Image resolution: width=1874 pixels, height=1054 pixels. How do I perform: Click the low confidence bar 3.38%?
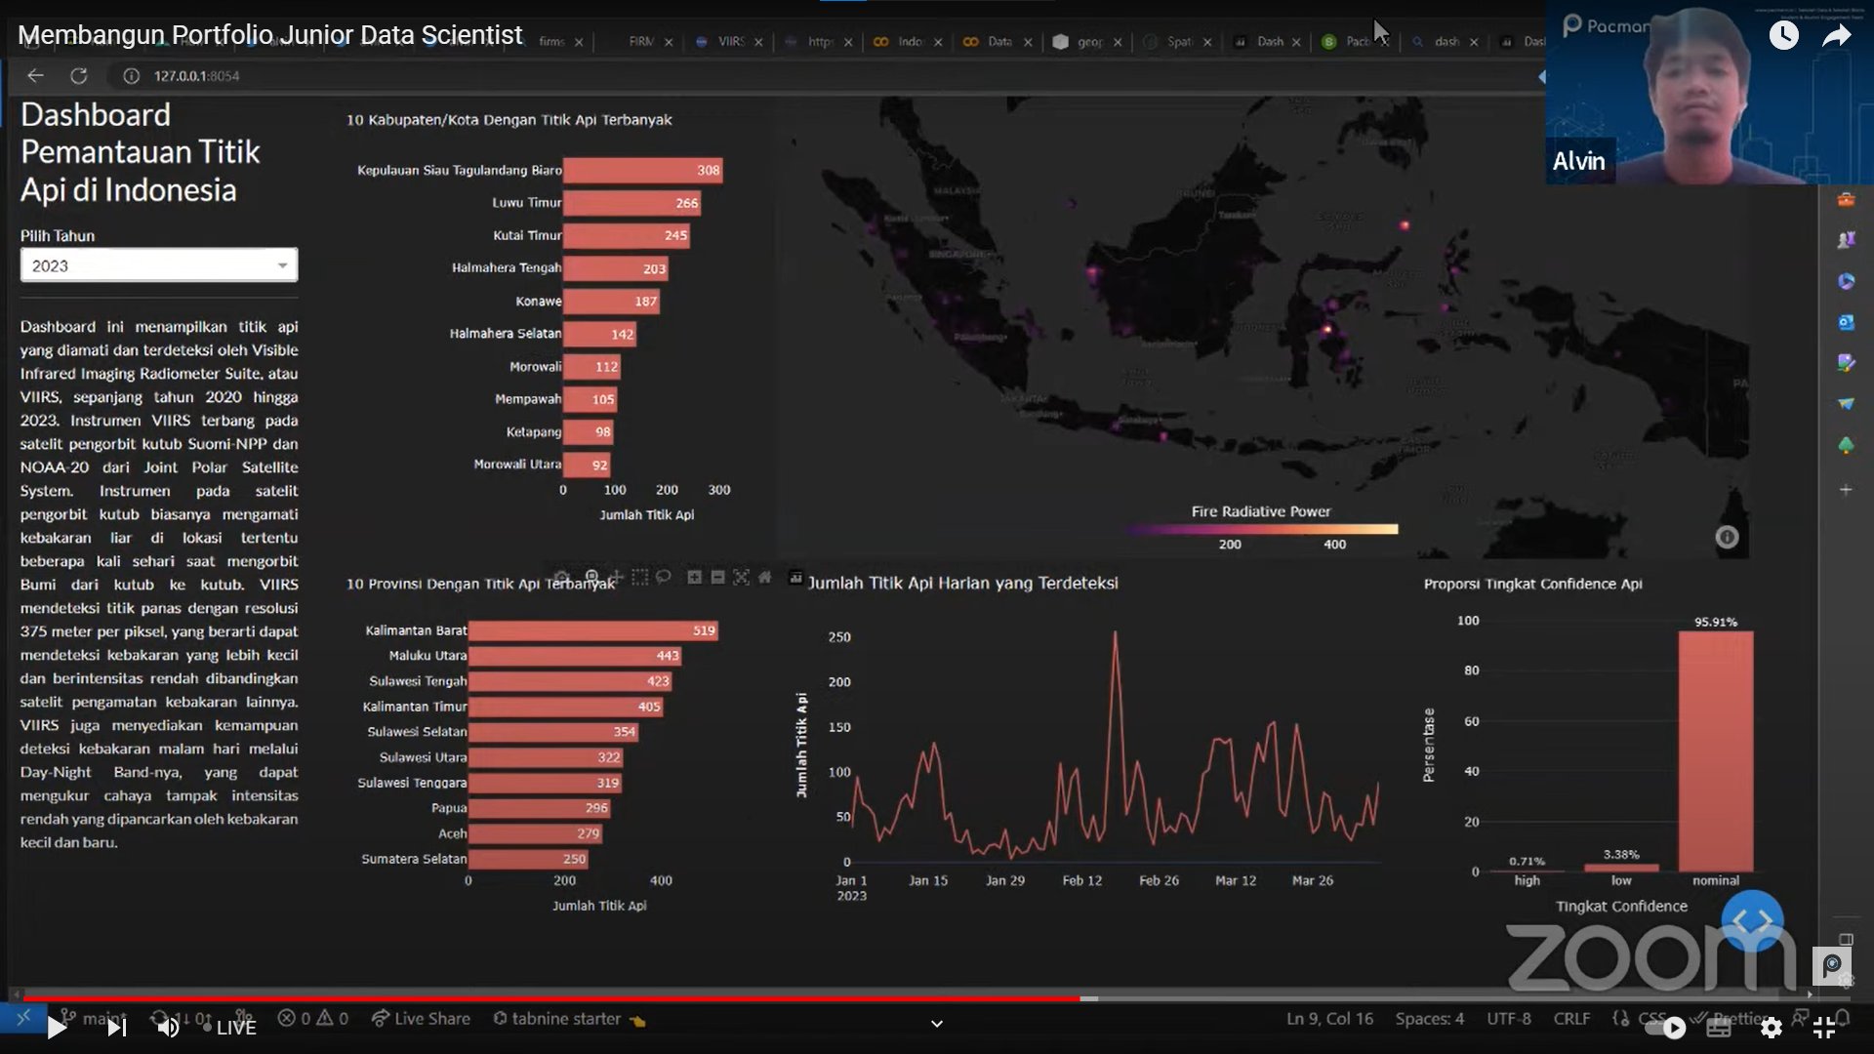point(1620,867)
